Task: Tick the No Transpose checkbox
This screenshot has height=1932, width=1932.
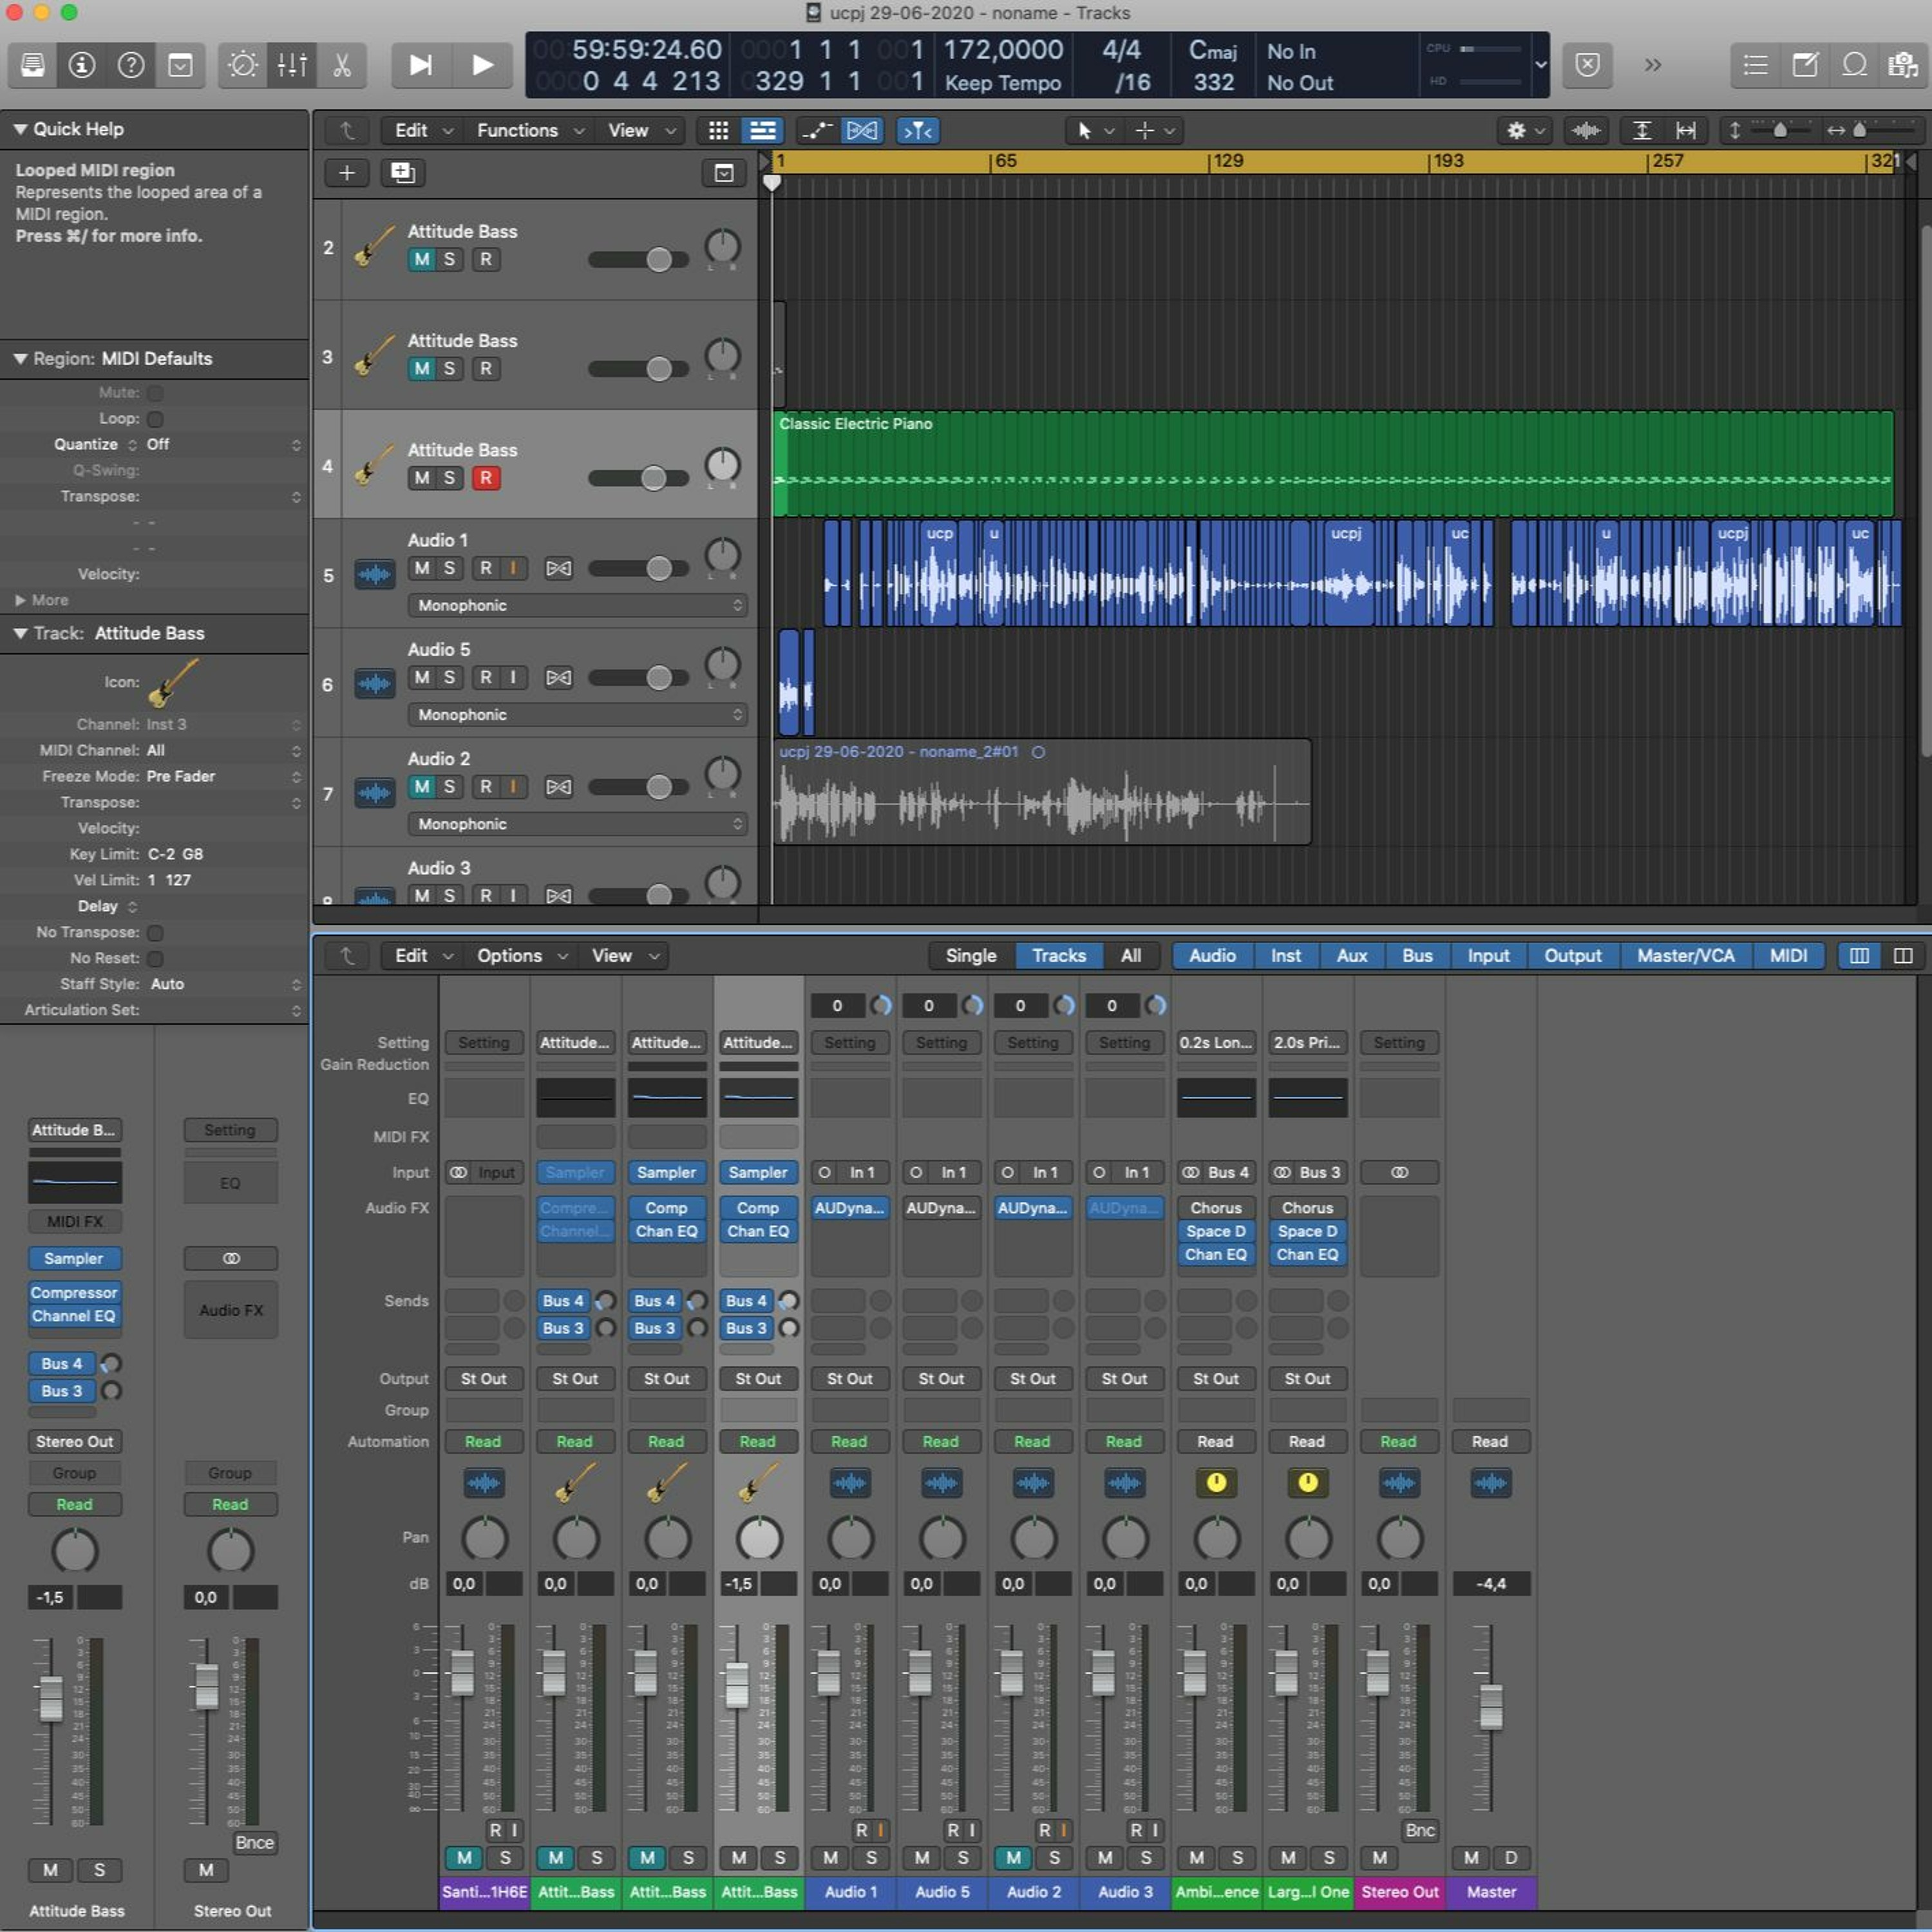Action: click(155, 933)
